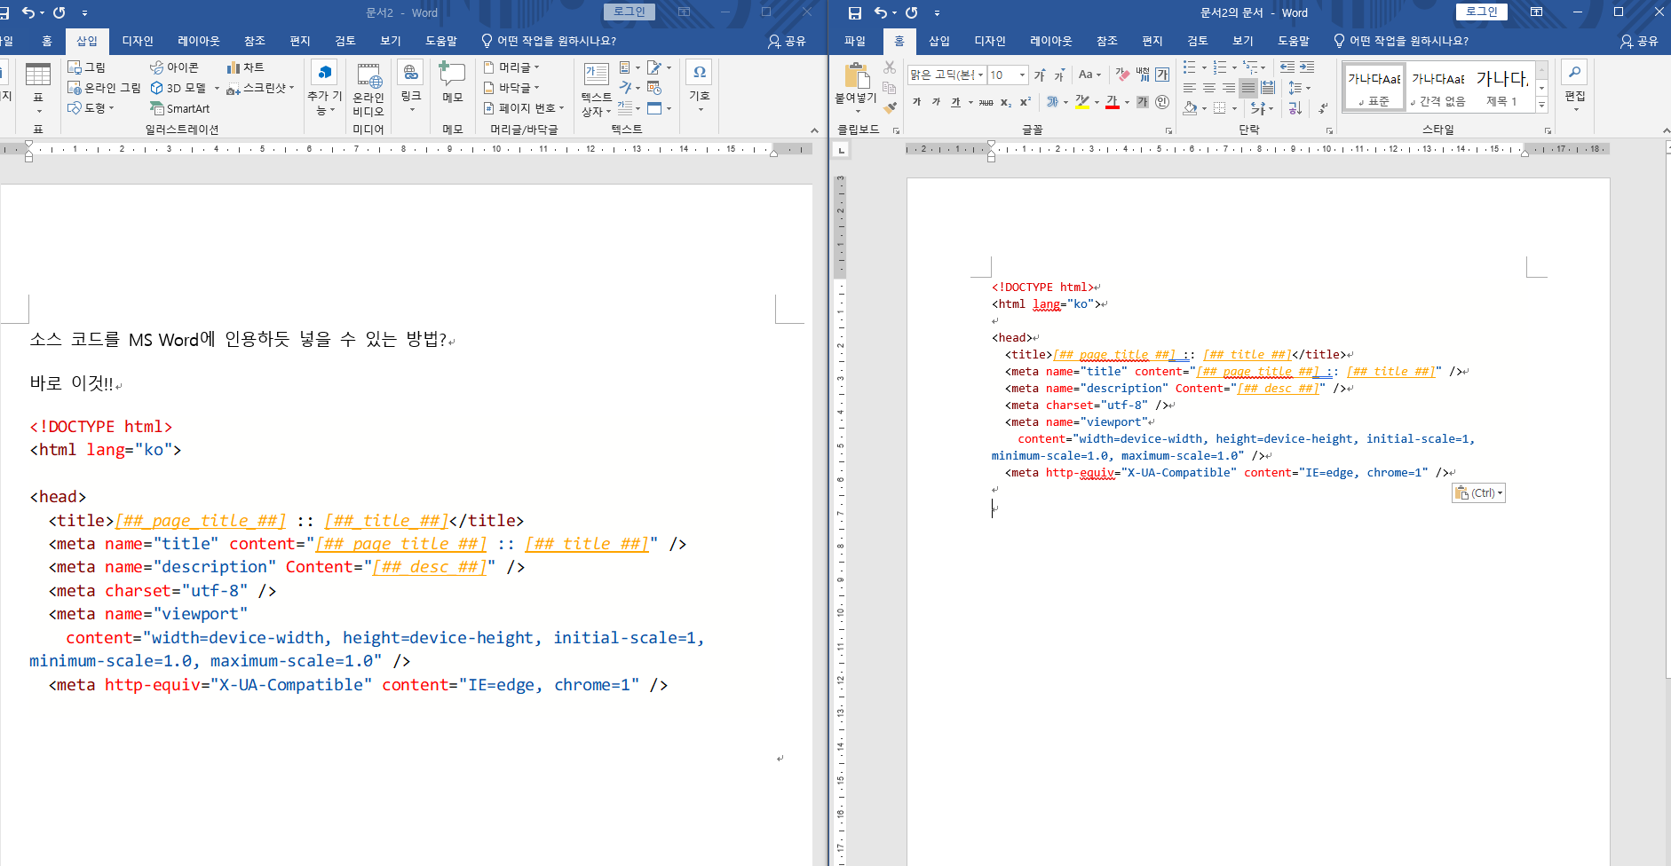Click 로그인 button in right window
Viewport: 1671px width, 866px height.
pos(1481,12)
